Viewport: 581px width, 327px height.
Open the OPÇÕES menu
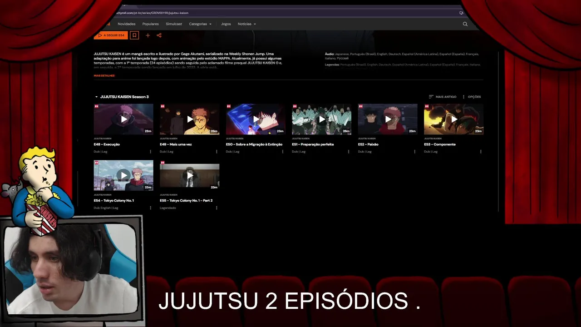coord(471,97)
